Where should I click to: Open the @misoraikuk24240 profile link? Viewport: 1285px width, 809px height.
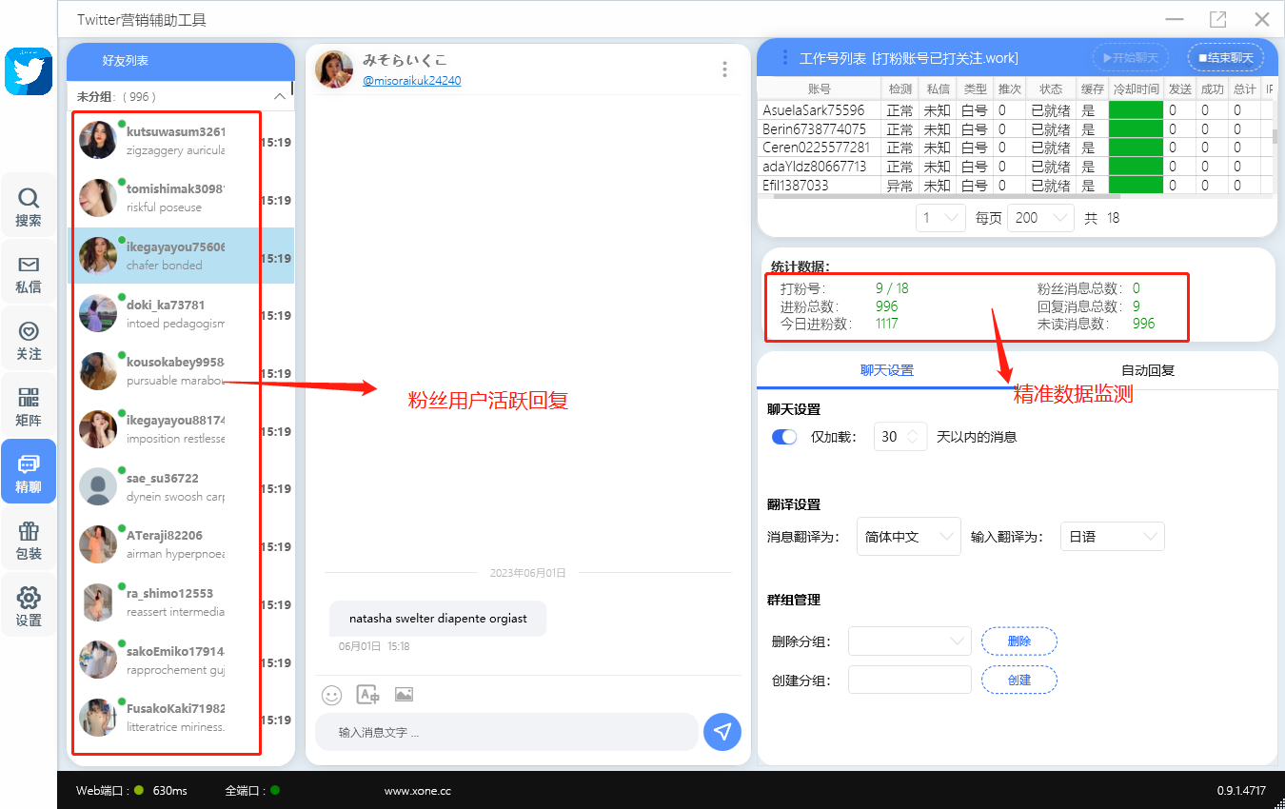(411, 81)
